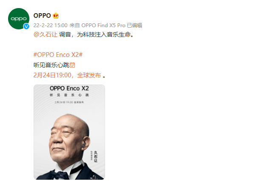Open the OPPO username link
The width and height of the screenshot is (271, 181).
(42, 16)
